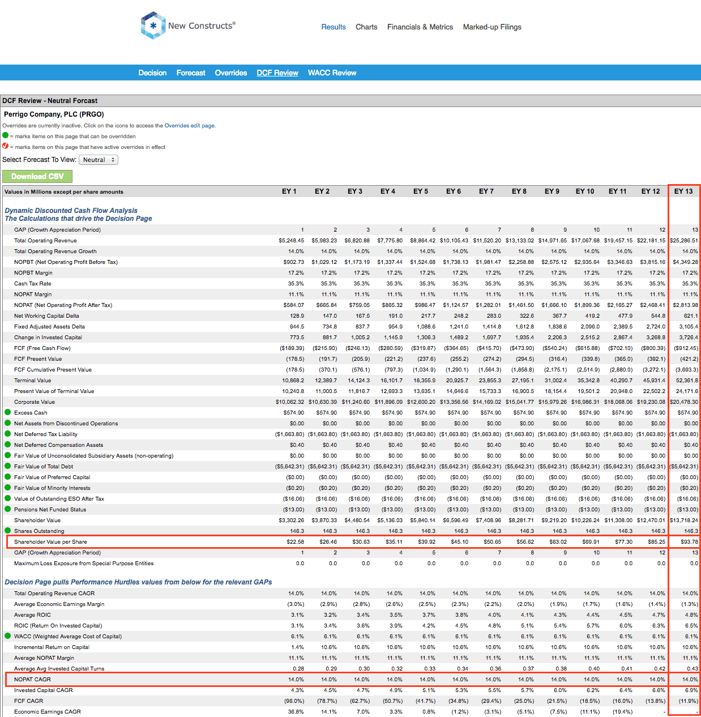701x717 pixels.
Task: Switch to the Overrides tab
Action: [x=231, y=72]
